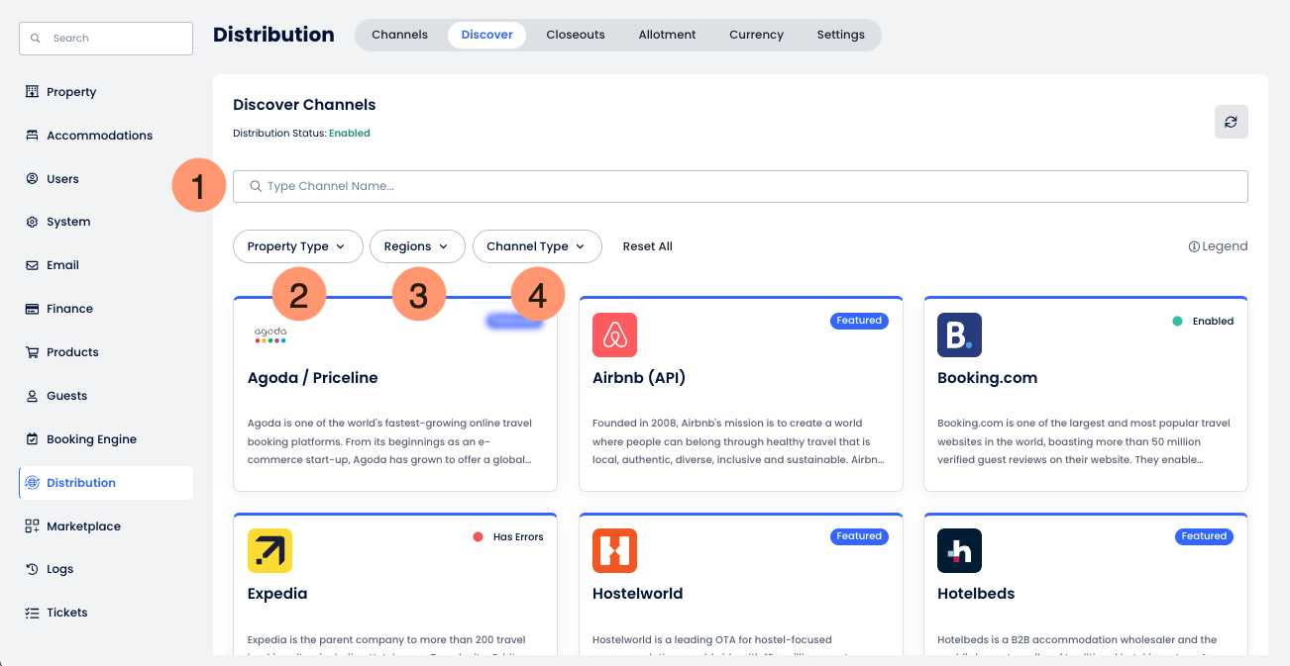Click the Email envelope icon
This screenshot has height=666, width=1290.
pyautogui.click(x=32, y=265)
